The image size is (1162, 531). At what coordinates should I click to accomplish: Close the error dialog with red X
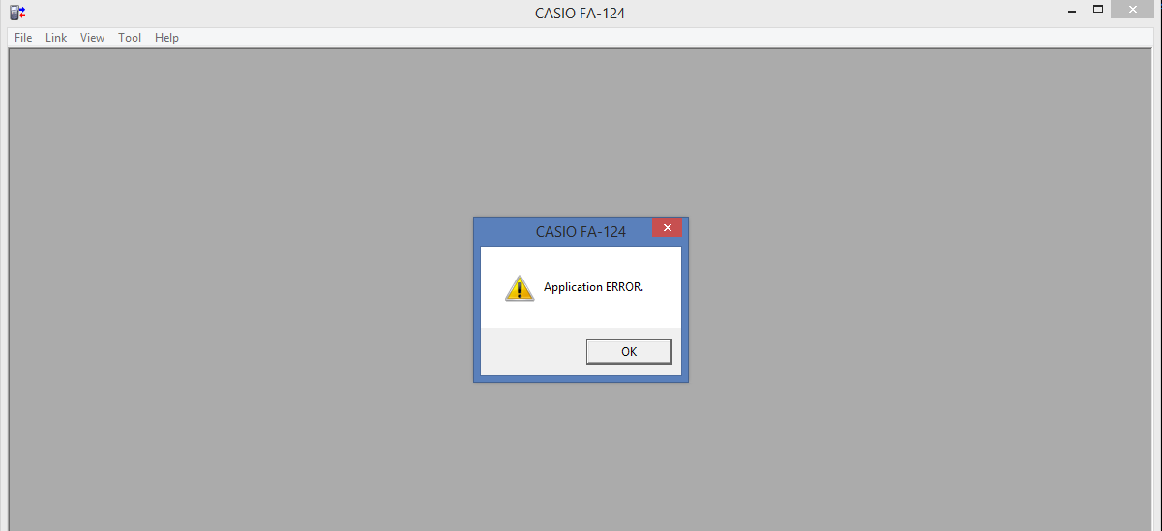coord(667,228)
